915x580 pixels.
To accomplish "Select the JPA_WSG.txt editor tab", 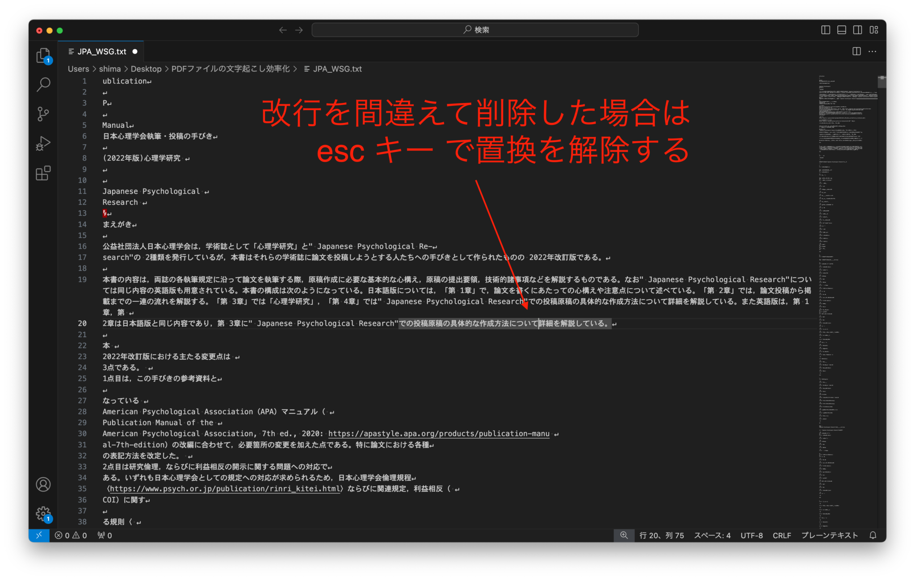I will 101,52.
